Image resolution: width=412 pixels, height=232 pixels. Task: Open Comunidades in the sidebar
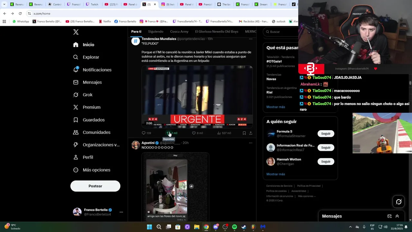92,132
